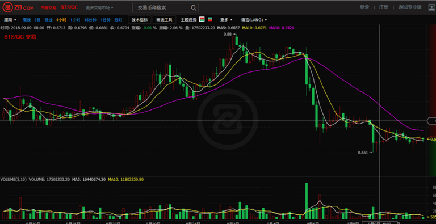Open the 更多 dropdown menu
This screenshot has width=436, height=224.
[x=227, y=20]
